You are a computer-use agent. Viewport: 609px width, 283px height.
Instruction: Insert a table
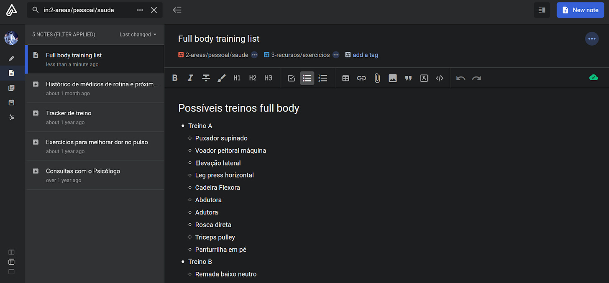[x=345, y=78]
